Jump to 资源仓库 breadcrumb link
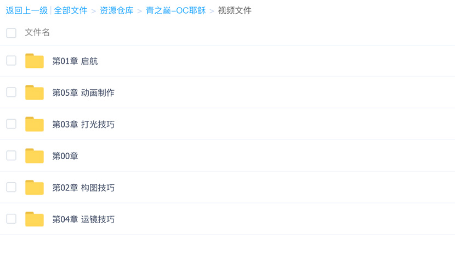This screenshot has height=268, width=455. click(117, 10)
